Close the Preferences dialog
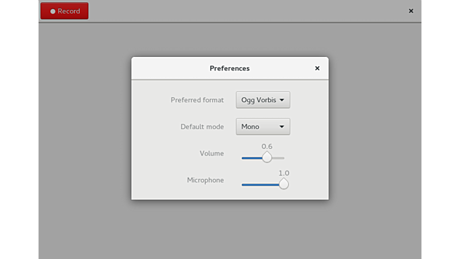 pos(317,69)
